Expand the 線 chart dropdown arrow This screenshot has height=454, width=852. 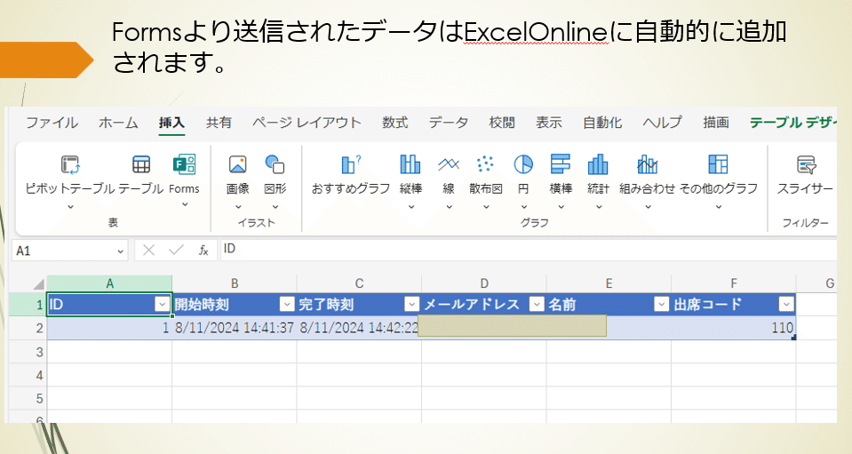coord(449,207)
